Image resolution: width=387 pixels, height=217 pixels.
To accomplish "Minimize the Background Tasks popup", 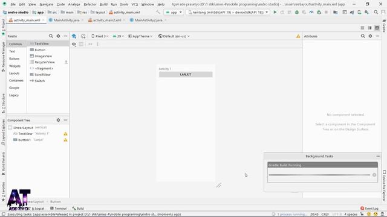I will click(x=378, y=156).
